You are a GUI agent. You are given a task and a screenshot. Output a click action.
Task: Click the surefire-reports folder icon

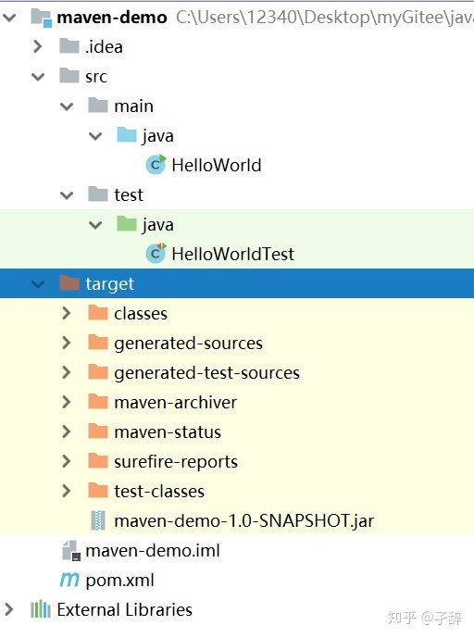point(98,460)
